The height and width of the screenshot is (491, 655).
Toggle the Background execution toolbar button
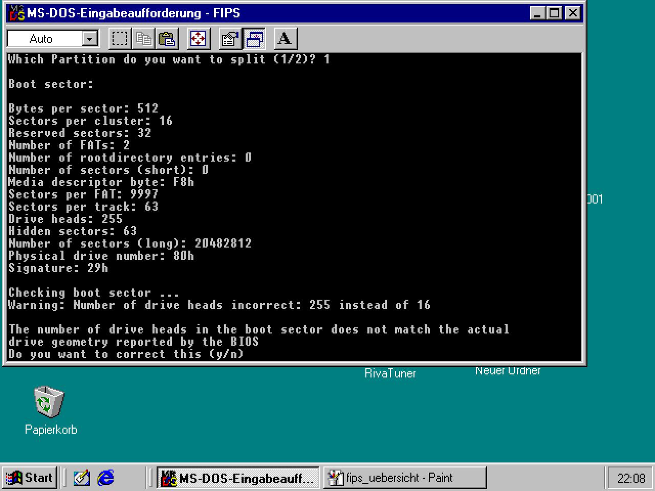point(254,39)
